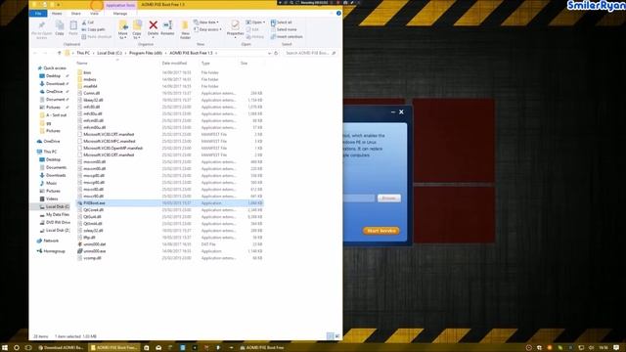
Task: Click the Paste icon in Clipboard group
Action: click(73, 28)
